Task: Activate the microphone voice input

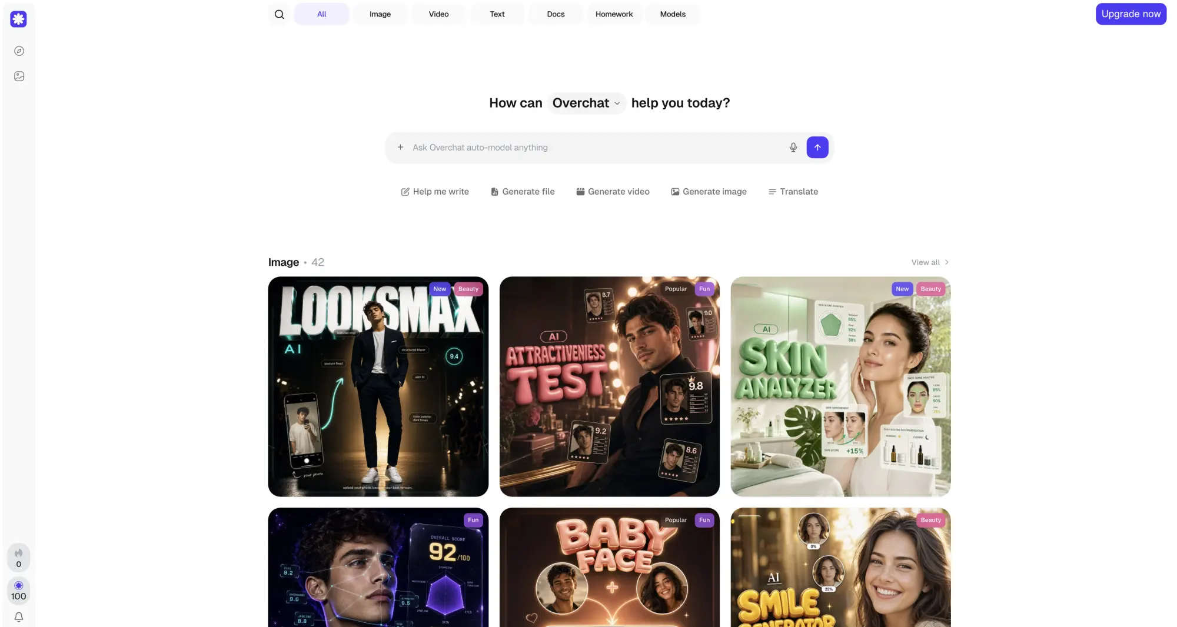Action: [793, 147]
